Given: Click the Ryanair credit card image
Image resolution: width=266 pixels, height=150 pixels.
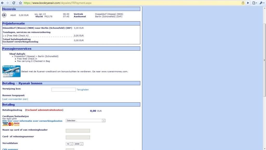Looking at the screenshot, I should coord(11,71).
